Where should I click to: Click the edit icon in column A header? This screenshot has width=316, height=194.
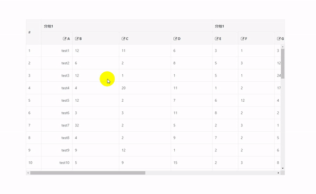[x=64, y=38]
